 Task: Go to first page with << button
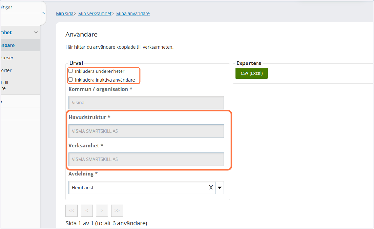point(71,211)
